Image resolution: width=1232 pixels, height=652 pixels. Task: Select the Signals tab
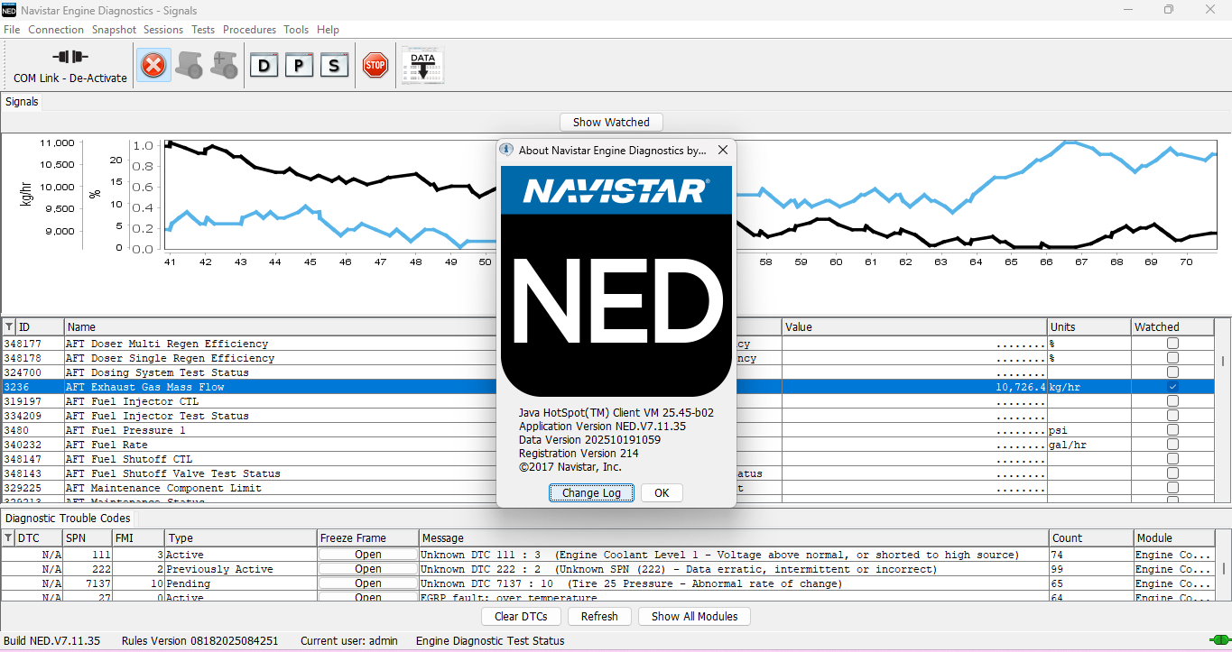pyautogui.click(x=22, y=102)
